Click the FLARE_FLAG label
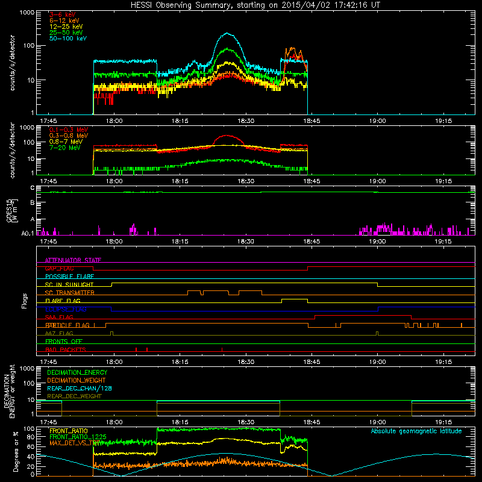The image size is (482, 482). [63, 301]
